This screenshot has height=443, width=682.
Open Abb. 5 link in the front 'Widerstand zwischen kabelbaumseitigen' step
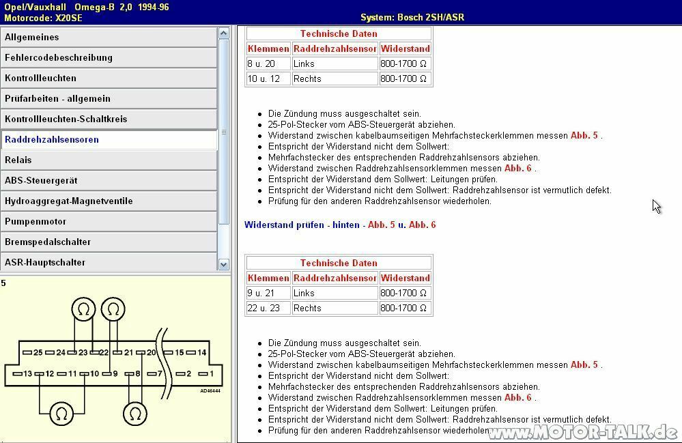[x=584, y=135]
